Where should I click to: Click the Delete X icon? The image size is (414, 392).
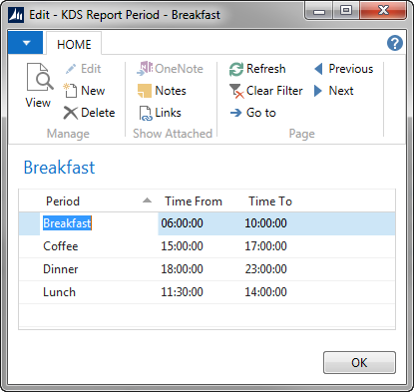click(70, 113)
